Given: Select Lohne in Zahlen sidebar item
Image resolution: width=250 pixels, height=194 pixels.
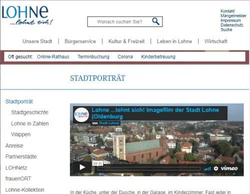Looking at the screenshot, I should [x=30, y=123].
